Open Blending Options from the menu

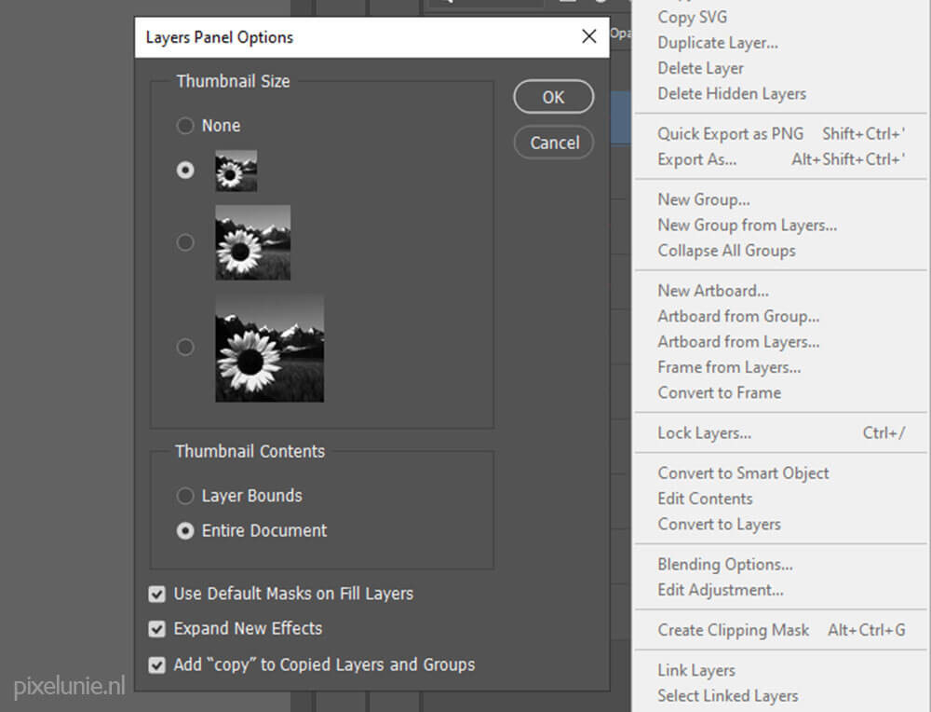(x=725, y=565)
